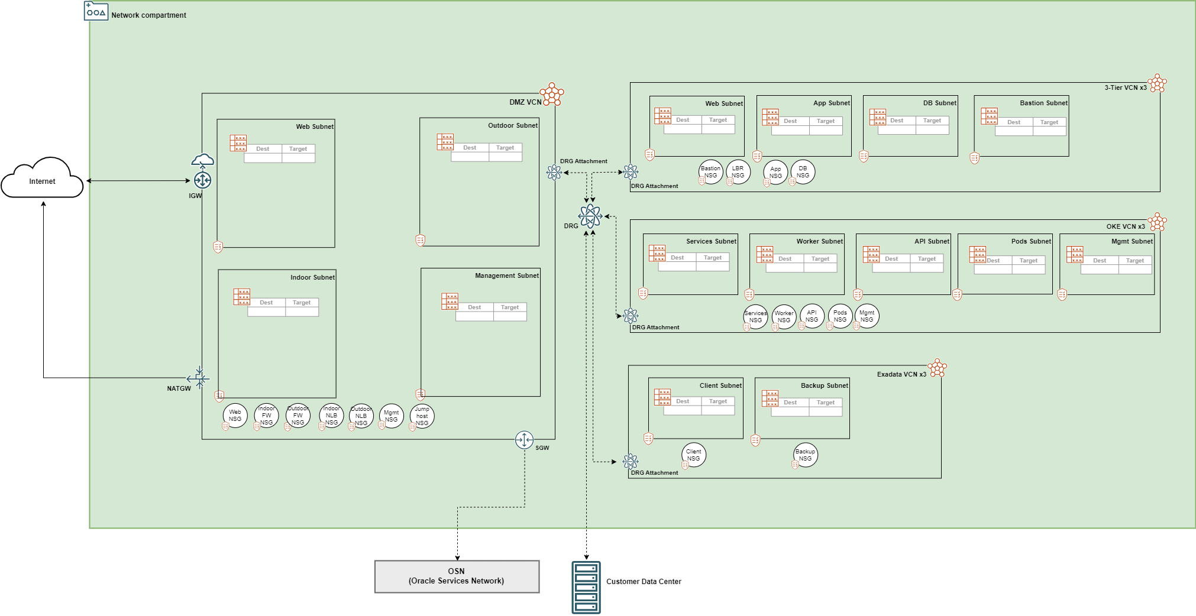Click route table icon in Client Subnet

point(663,397)
